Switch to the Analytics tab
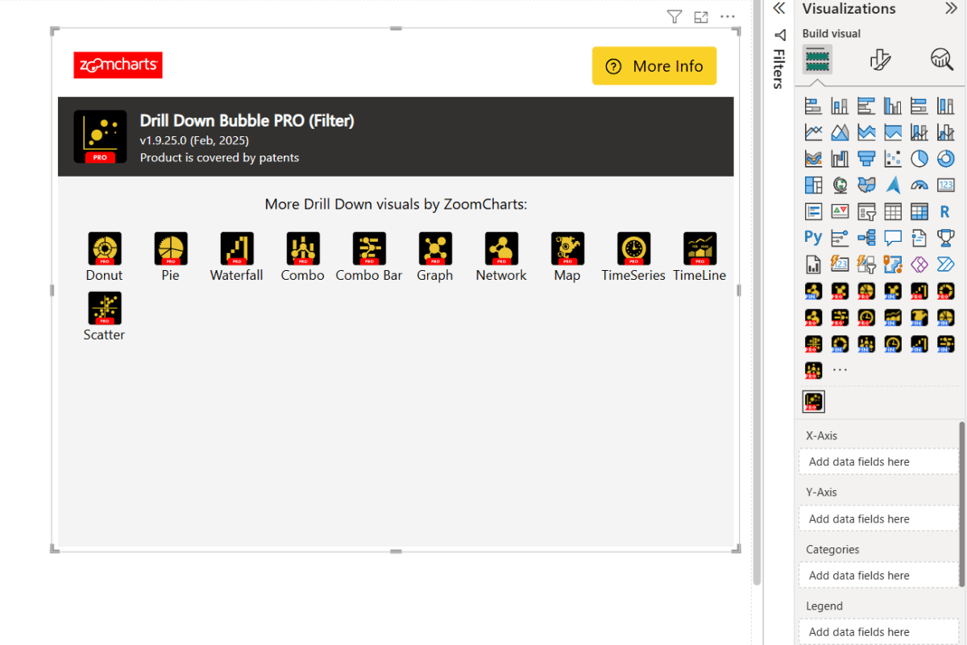 click(942, 60)
